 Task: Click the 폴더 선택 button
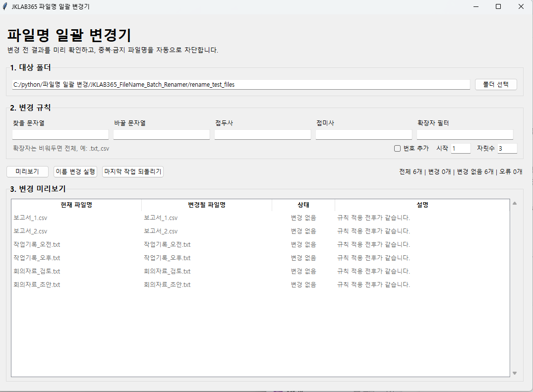(496, 85)
